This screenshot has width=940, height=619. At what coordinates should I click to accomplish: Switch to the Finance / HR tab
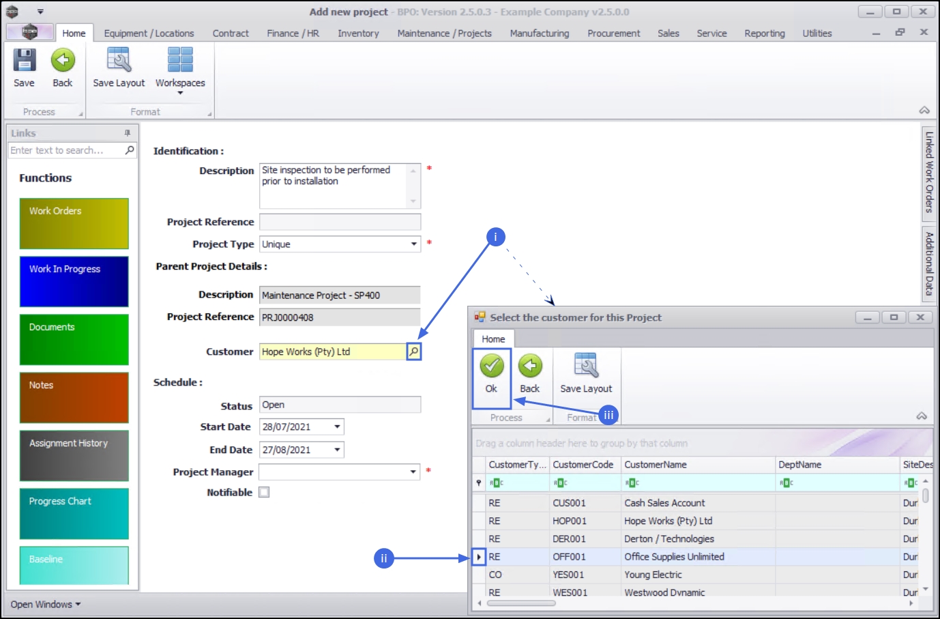[293, 33]
